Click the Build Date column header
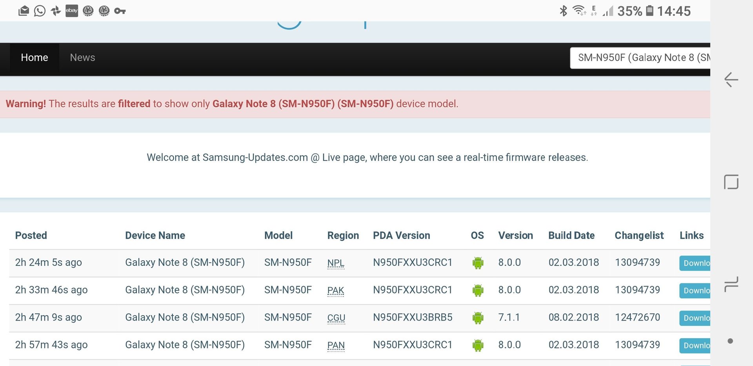Viewport: 753px width, 366px height. tap(571, 235)
